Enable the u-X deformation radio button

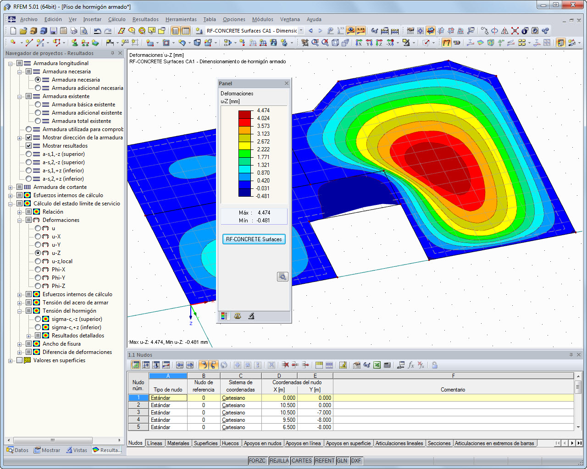(x=38, y=236)
